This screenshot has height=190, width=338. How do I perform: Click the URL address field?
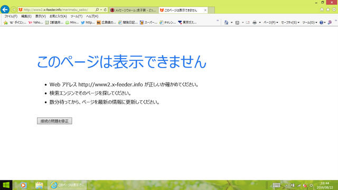point(56,9)
